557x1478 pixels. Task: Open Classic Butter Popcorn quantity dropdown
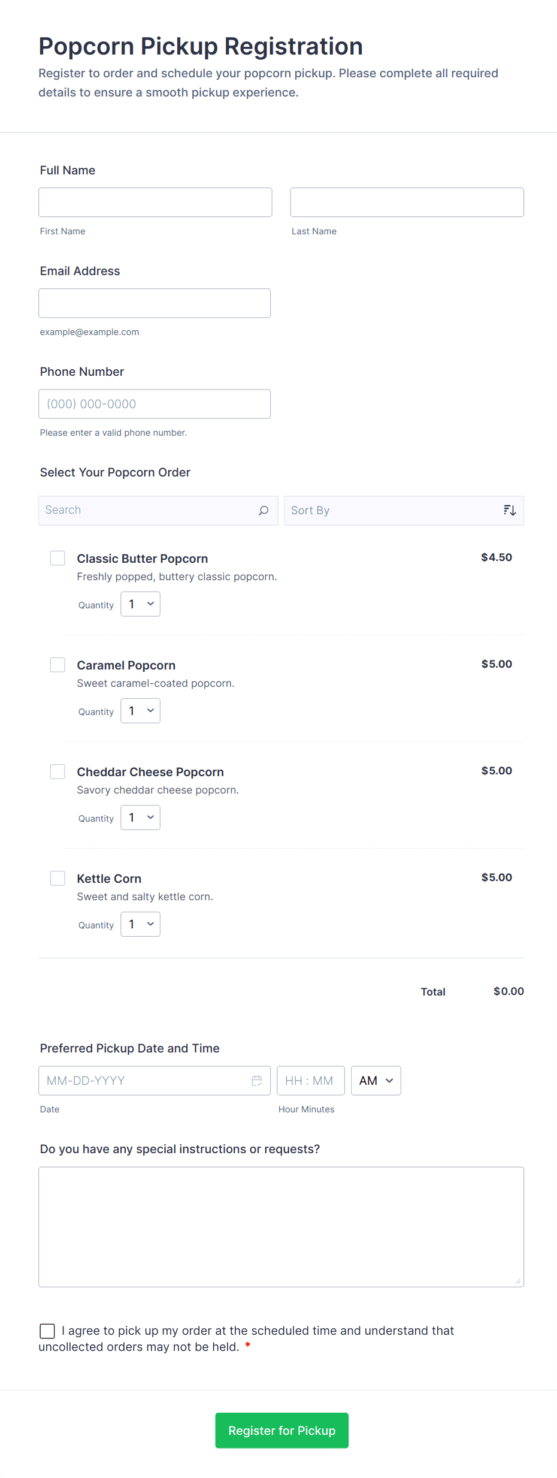point(141,604)
